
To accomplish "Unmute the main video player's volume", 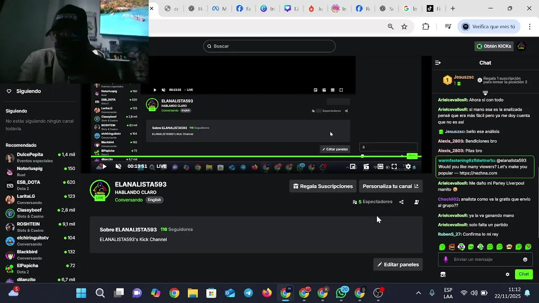I will tap(118, 167).
